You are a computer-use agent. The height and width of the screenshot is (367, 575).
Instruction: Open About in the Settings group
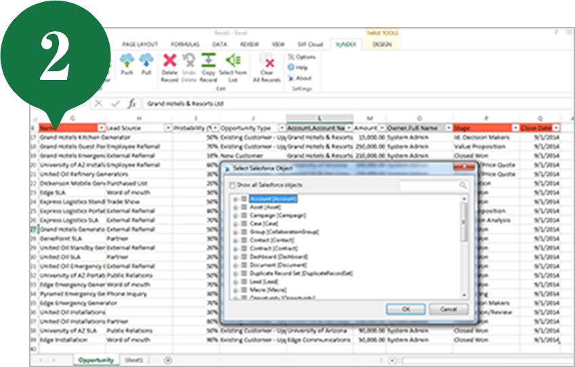click(x=299, y=78)
